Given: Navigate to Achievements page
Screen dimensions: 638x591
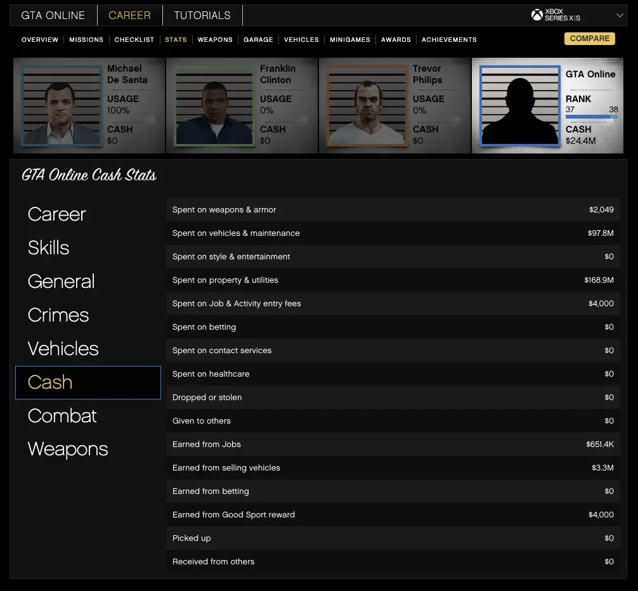Looking at the screenshot, I should [x=449, y=39].
